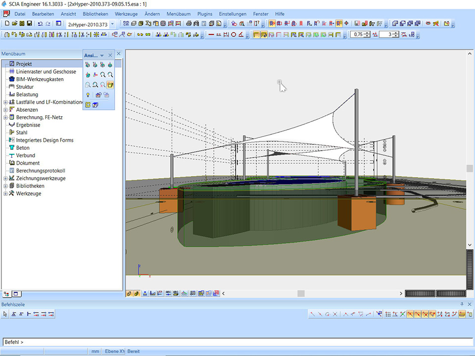Click the red line drawing tool icon
The width and height of the screenshot is (475, 356).
point(211,35)
